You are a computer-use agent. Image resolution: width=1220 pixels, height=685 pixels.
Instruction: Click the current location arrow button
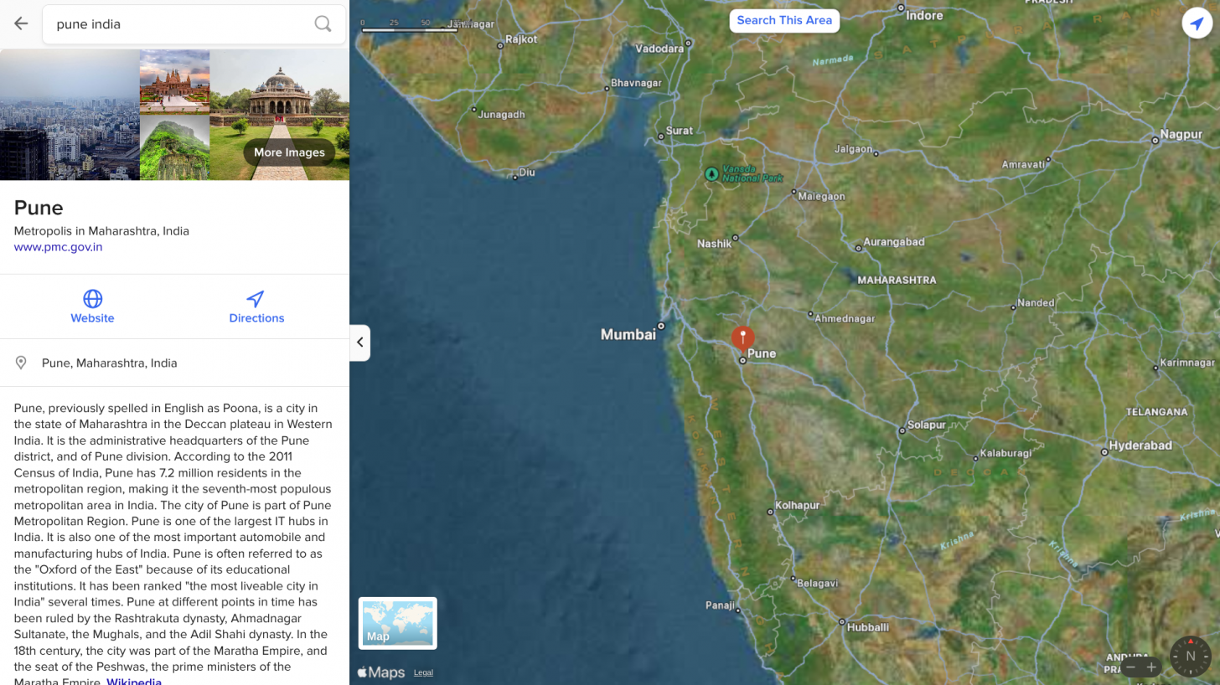coord(1197,23)
